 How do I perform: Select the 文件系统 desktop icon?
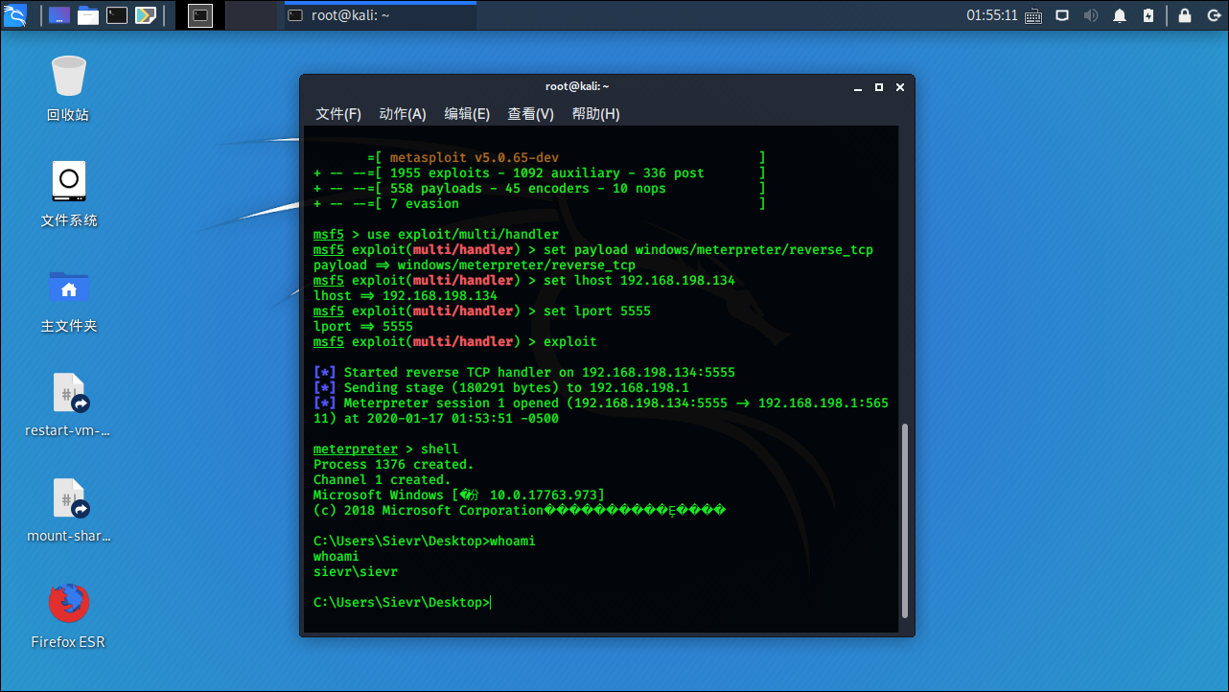[68, 194]
